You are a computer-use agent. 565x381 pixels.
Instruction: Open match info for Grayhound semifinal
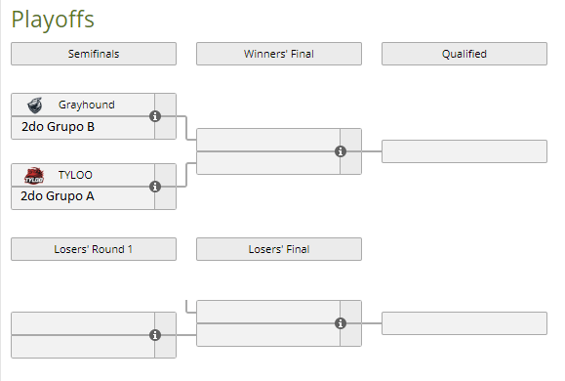pyautogui.click(x=155, y=116)
